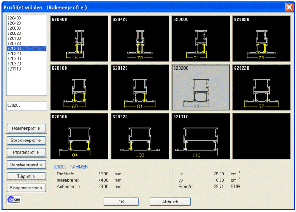The width and height of the screenshot is (296, 212).
Task: Open the Sprossenprofile category
Action: coord(26,140)
